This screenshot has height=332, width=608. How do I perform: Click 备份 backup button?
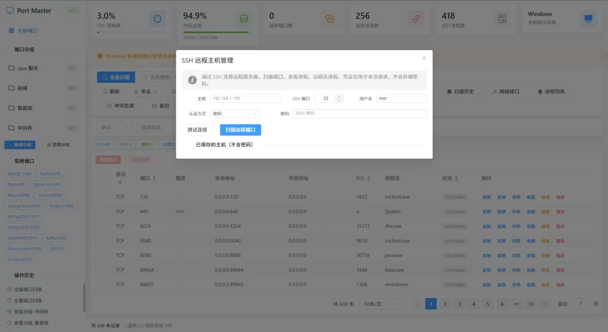[161, 106]
